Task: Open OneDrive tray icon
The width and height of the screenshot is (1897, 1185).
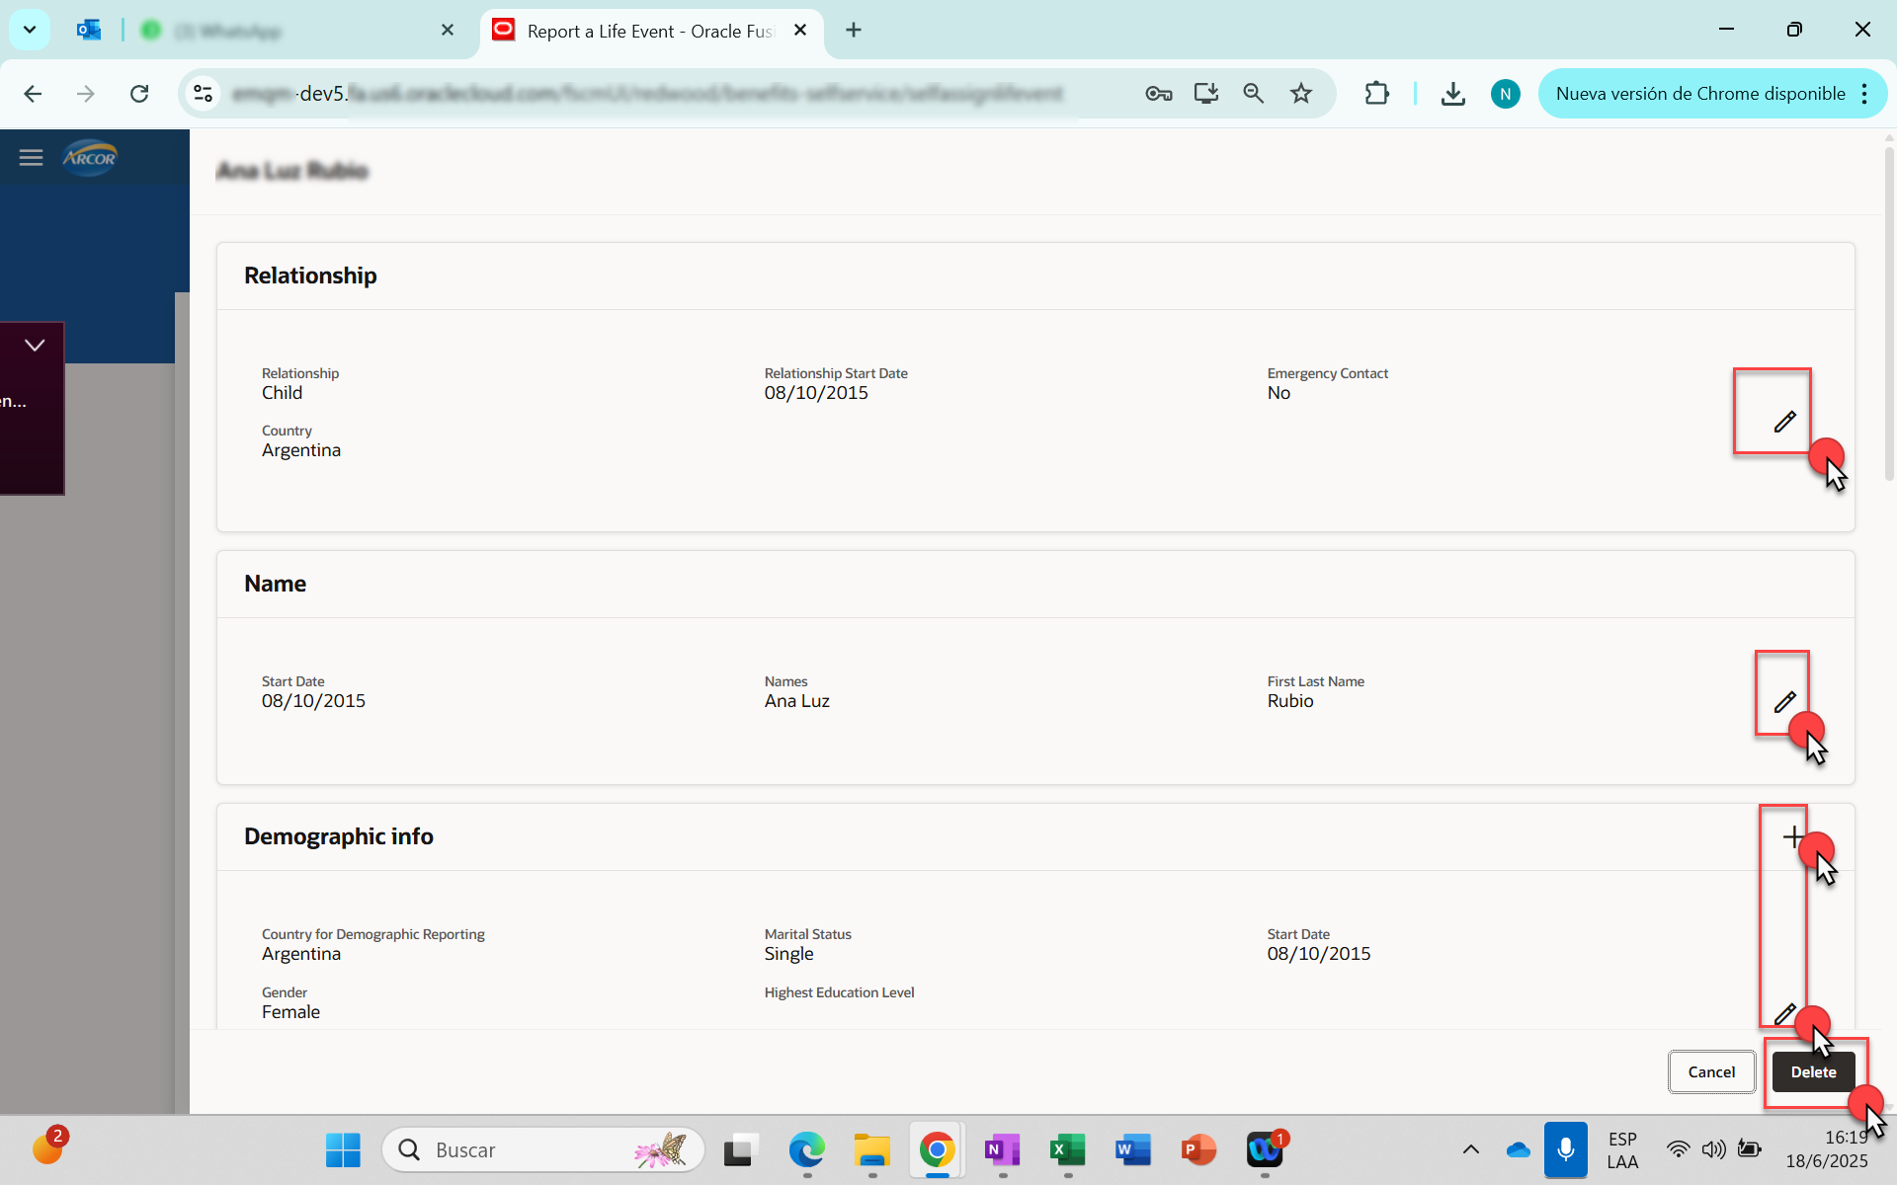Action: click(x=1519, y=1149)
